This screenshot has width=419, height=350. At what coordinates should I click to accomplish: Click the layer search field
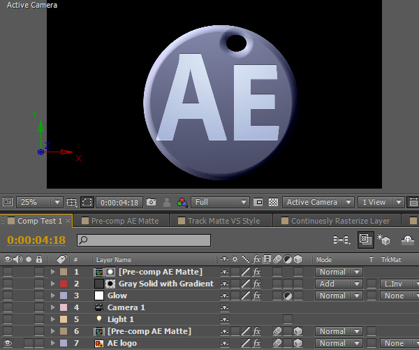click(x=143, y=240)
